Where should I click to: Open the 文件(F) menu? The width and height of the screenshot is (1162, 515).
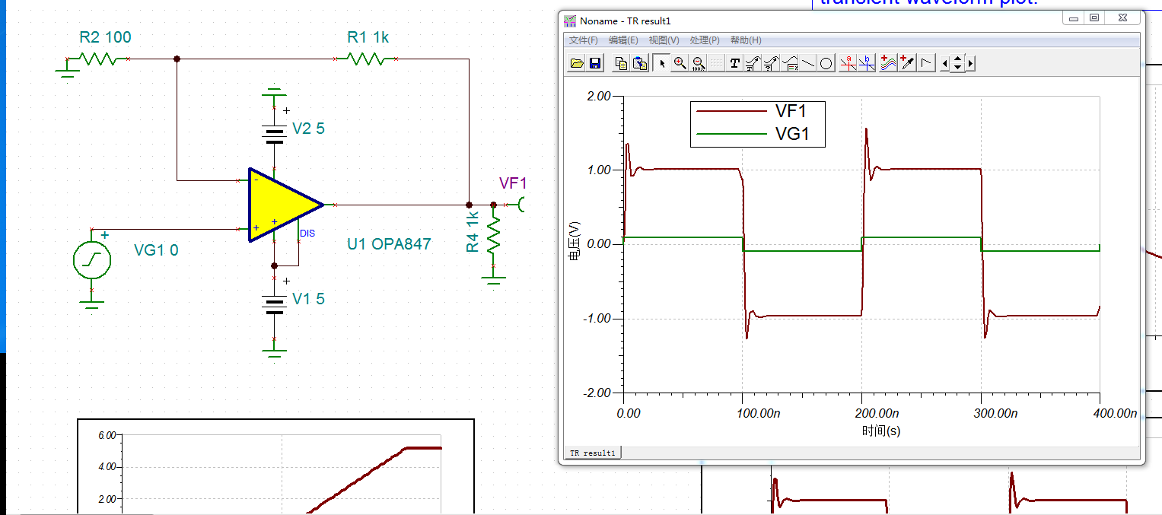584,40
